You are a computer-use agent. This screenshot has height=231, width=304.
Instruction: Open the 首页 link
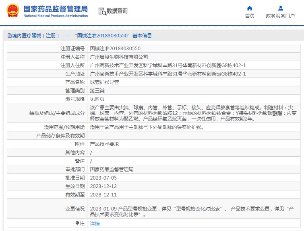click(250, 16)
